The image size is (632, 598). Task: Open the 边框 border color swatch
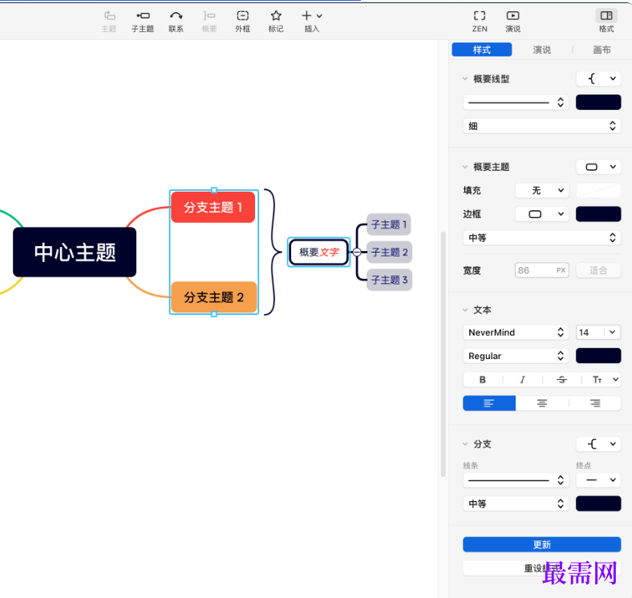[598, 214]
